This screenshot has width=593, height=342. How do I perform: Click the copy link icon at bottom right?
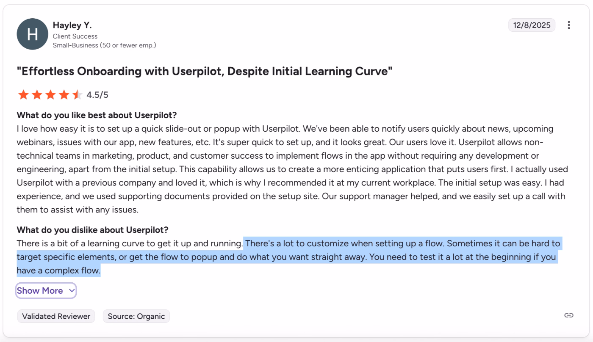[x=568, y=315]
